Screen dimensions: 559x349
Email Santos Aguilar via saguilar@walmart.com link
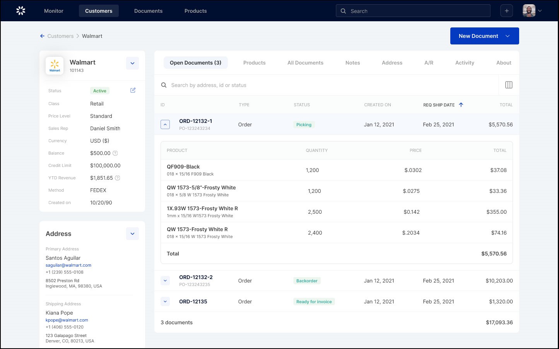pyautogui.click(x=68, y=265)
